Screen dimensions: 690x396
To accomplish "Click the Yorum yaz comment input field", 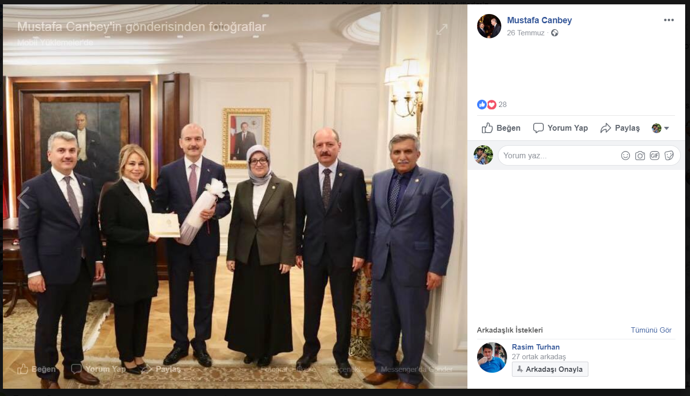I will tap(589, 155).
